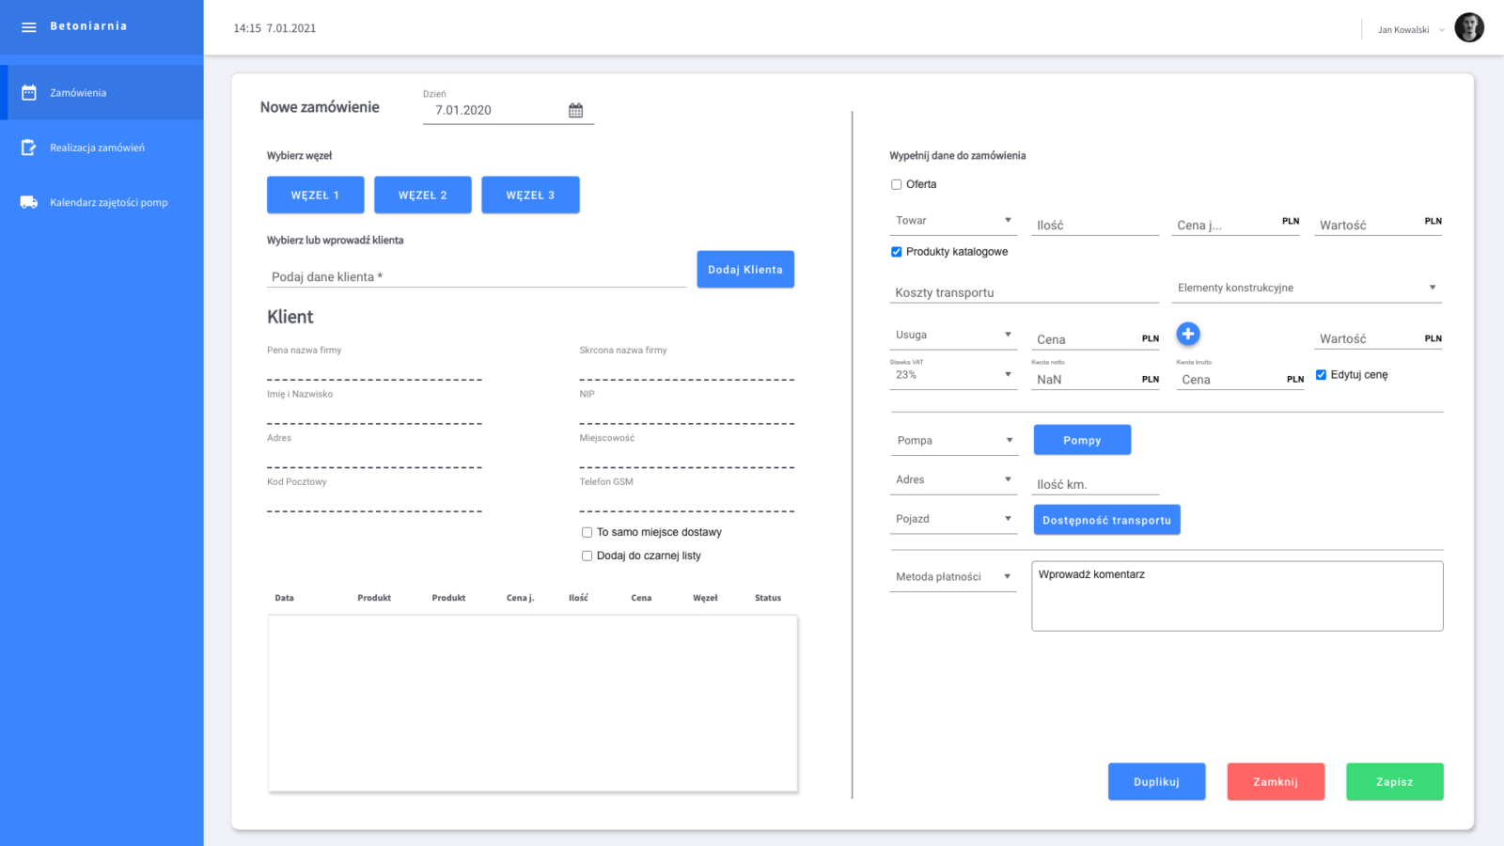Enable the Oferta checkbox
Viewport: 1504px width, 846px height.
(x=897, y=184)
